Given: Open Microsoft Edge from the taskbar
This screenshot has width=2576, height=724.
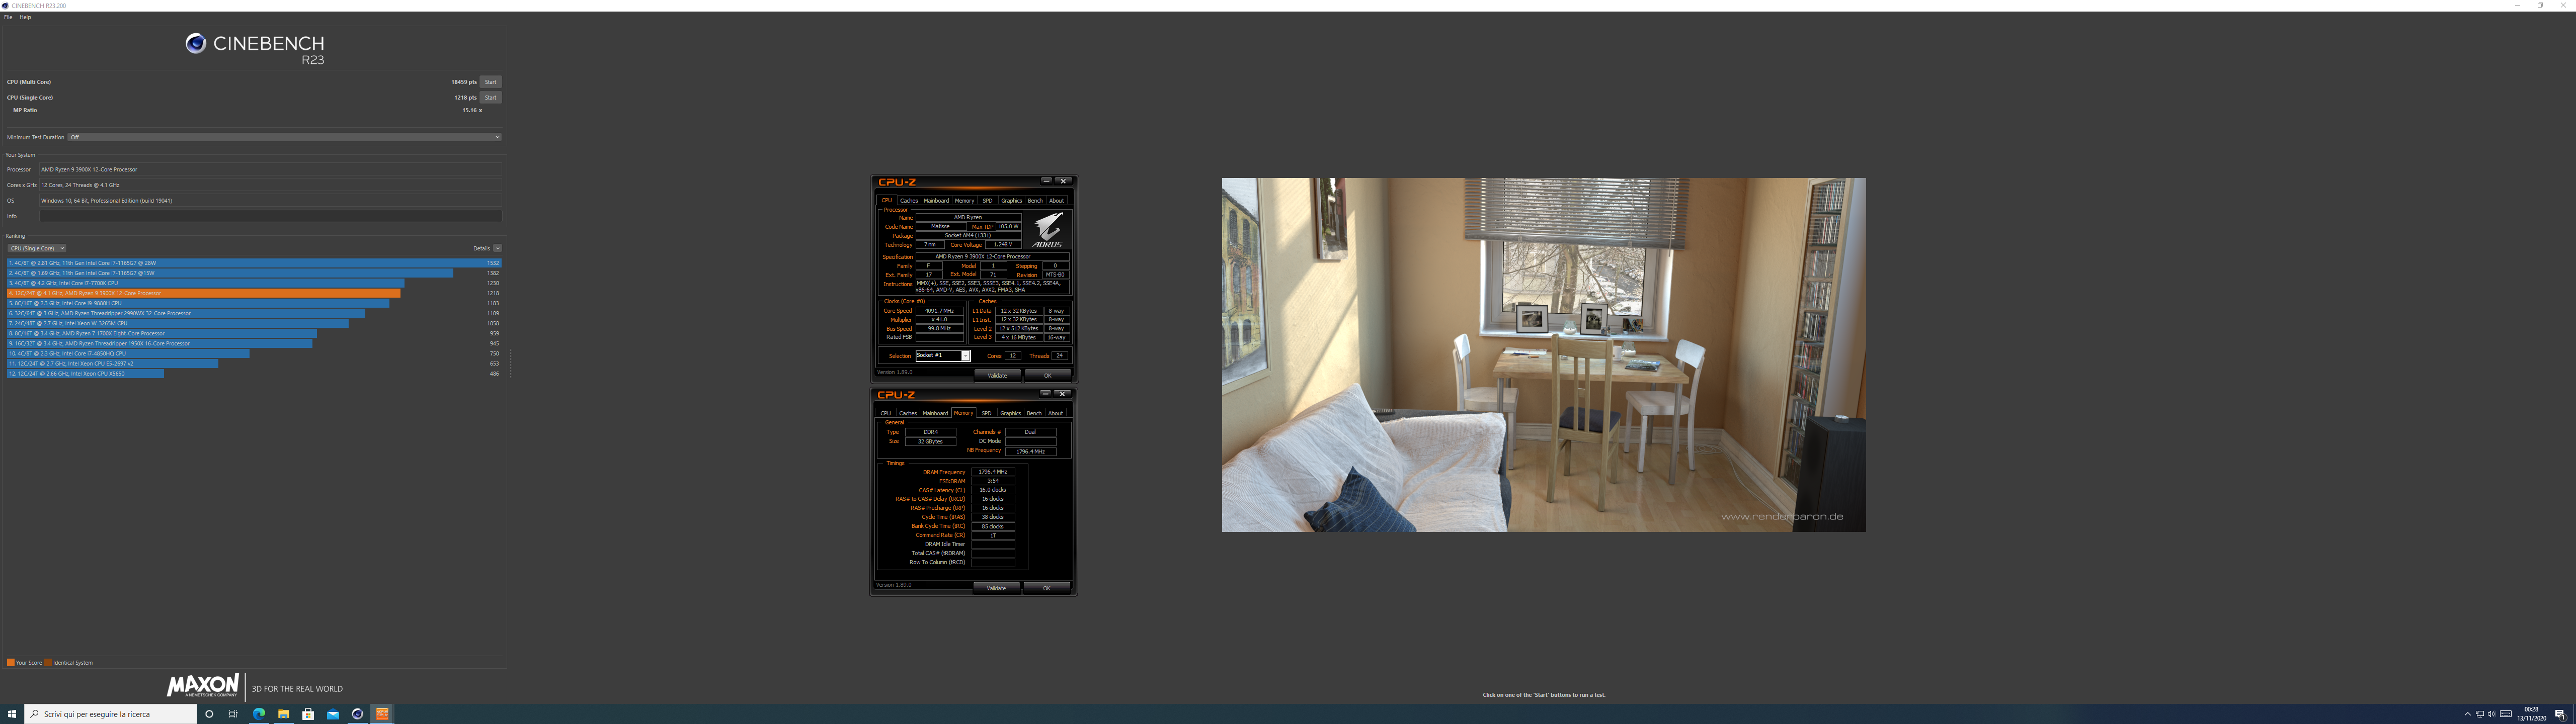Looking at the screenshot, I should (x=259, y=714).
